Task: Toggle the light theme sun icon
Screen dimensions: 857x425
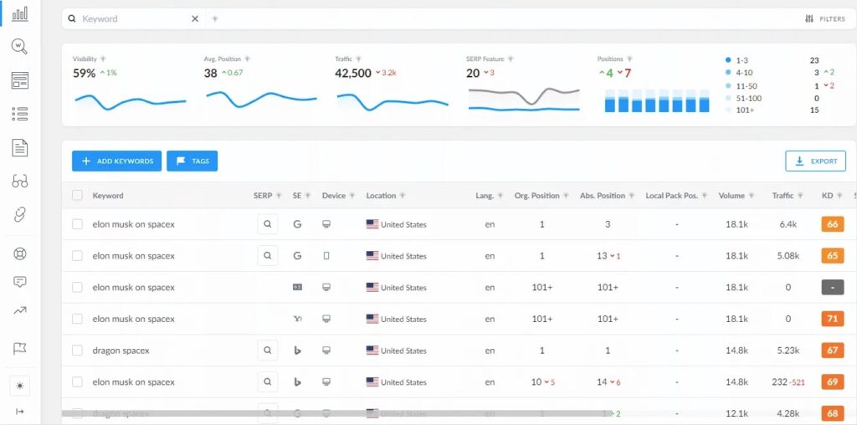Action: click(x=20, y=386)
